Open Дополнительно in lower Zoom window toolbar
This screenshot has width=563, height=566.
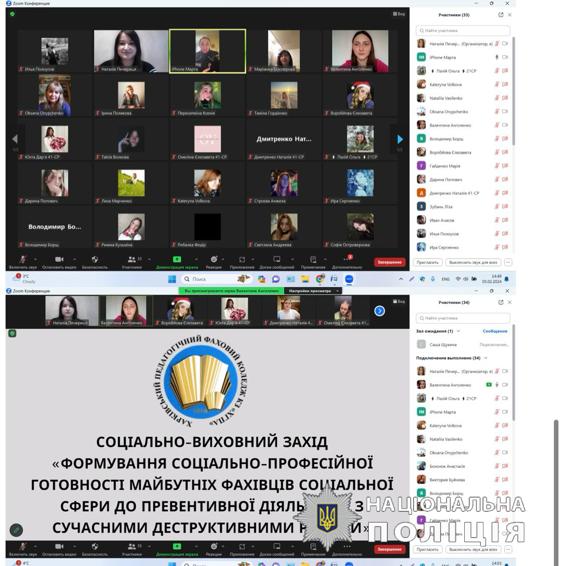coord(347,549)
